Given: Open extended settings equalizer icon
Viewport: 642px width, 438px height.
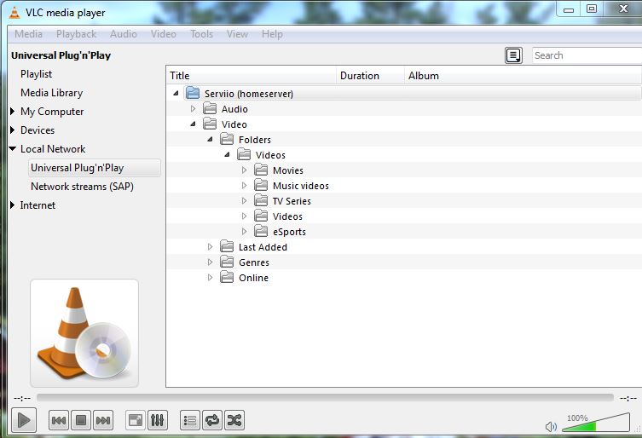Looking at the screenshot, I should tap(158, 420).
